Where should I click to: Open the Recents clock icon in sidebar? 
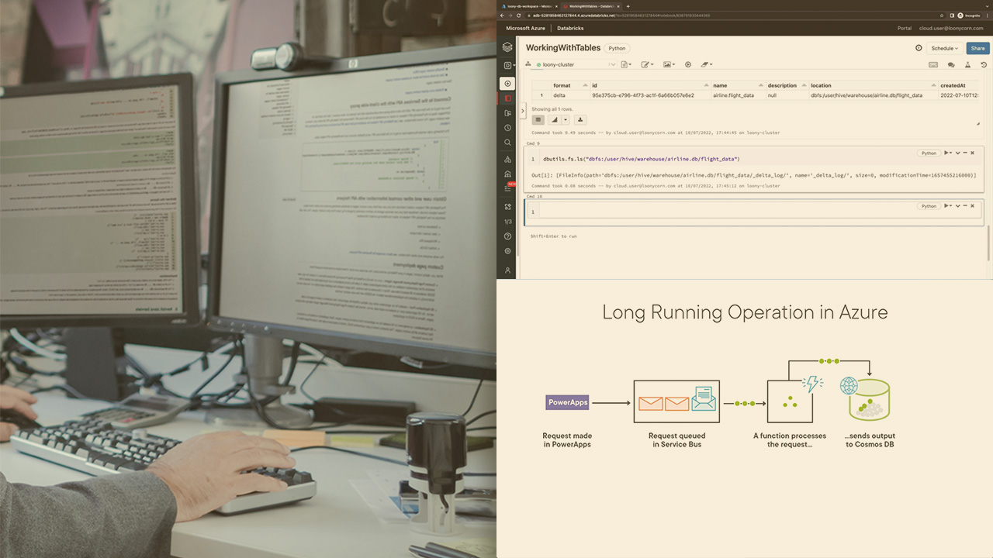(507, 128)
